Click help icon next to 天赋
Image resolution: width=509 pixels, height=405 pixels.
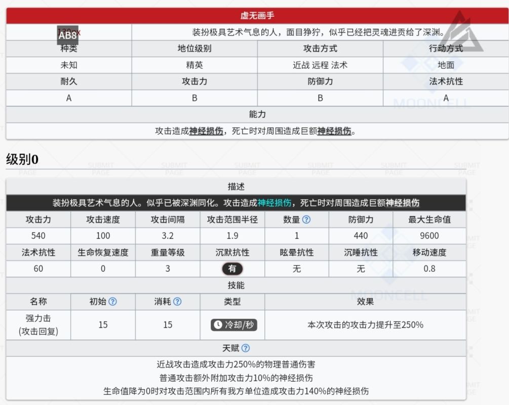pyautogui.click(x=246, y=348)
